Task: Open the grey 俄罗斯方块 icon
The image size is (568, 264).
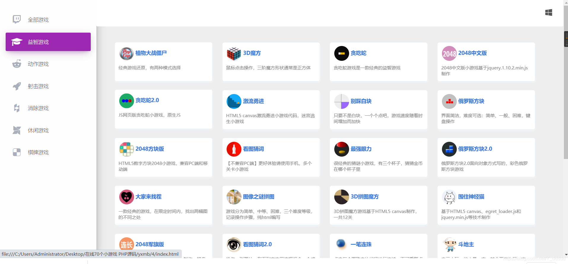Action: pyautogui.click(x=449, y=101)
